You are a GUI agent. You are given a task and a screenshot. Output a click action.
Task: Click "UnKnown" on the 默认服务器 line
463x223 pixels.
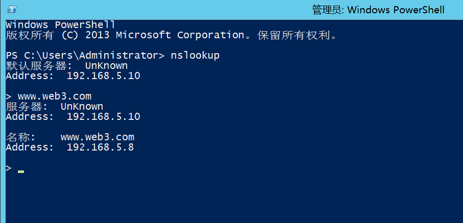tap(106, 66)
